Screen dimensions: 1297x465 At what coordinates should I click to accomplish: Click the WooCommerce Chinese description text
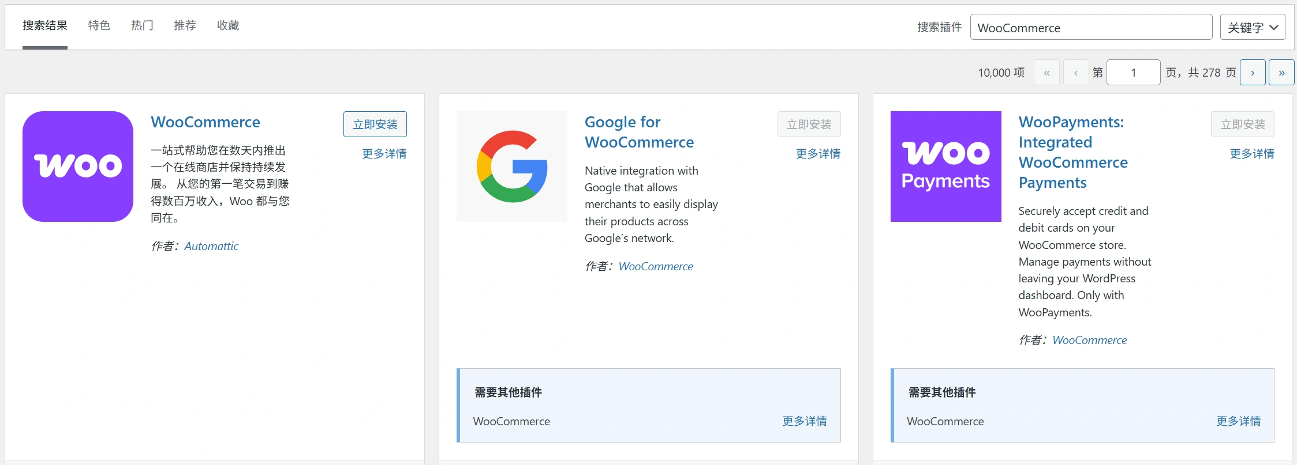point(220,184)
